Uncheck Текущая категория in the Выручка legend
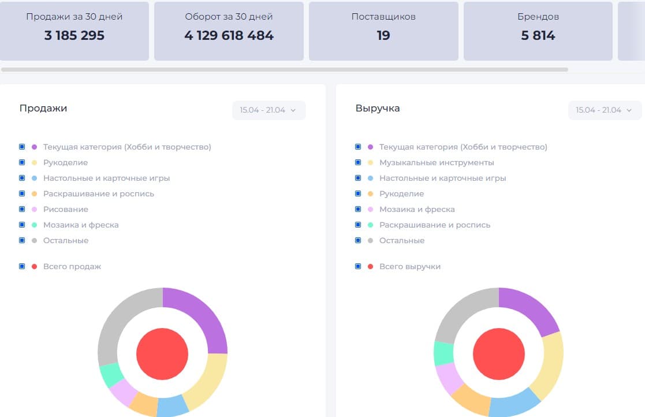This screenshot has height=417, width=645. coord(358,147)
